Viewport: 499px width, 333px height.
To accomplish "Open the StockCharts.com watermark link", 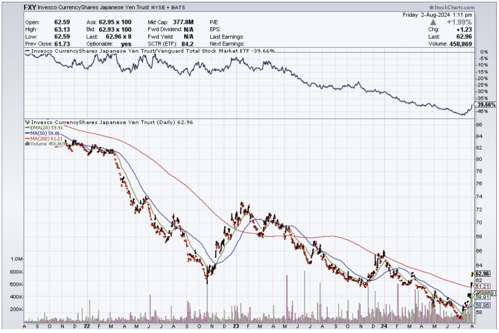I will point(452,8).
